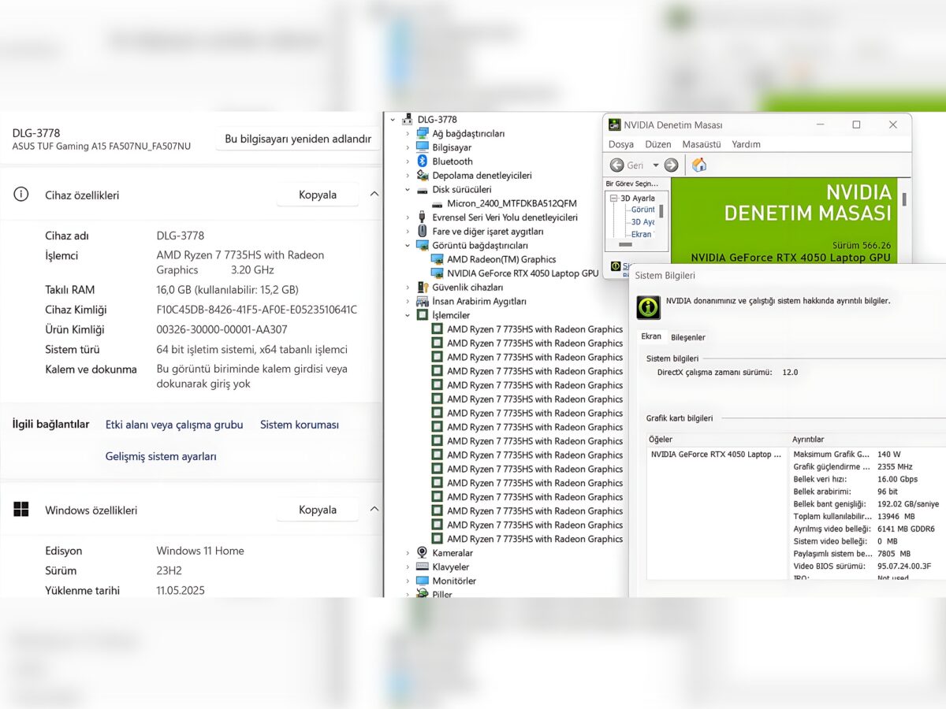Open the Düzen menu
Image resolution: width=946 pixels, height=709 pixels.
658,144
